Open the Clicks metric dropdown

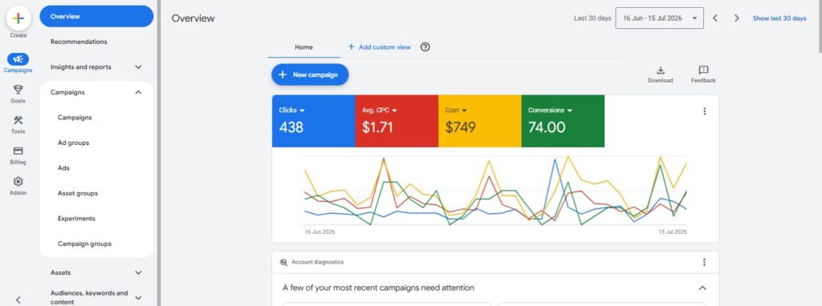pyautogui.click(x=292, y=111)
